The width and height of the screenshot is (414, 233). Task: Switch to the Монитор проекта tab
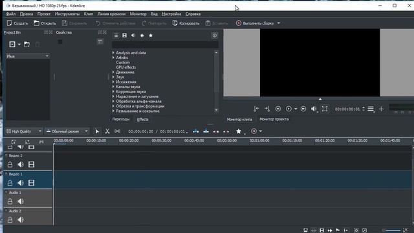(x=274, y=119)
